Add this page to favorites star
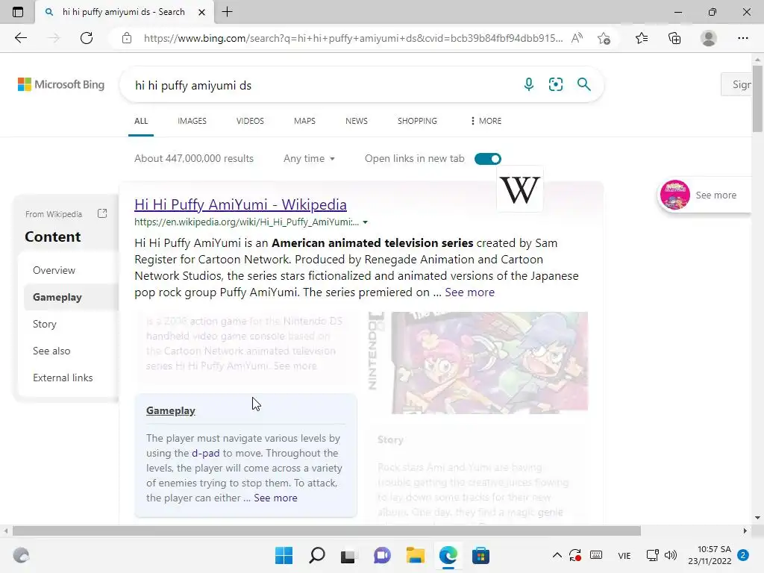The width and height of the screenshot is (764, 573). tap(604, 38)
